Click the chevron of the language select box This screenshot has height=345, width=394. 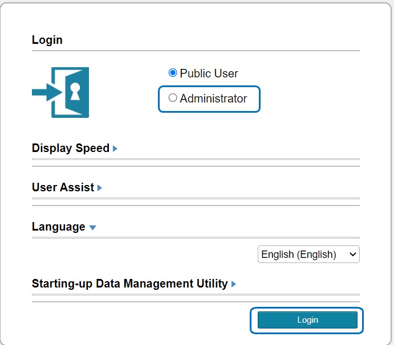click(x=353, y=254)
